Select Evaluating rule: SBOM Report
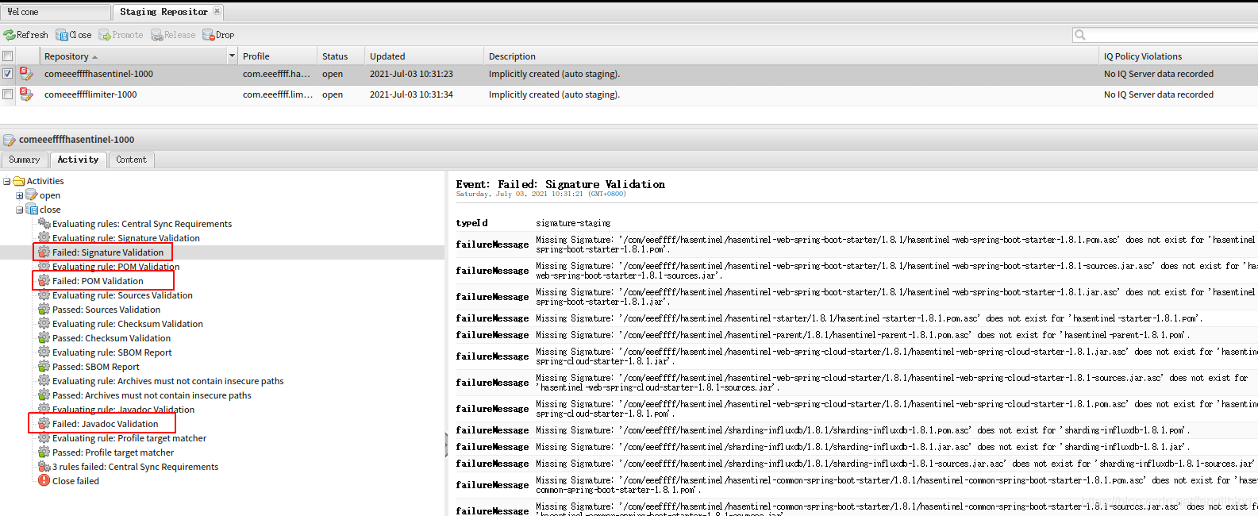Image resolution: width=1258 pixels, height=516 pixels. (112, 352)
